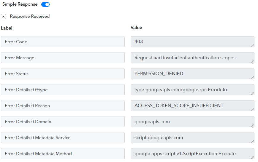The width and height of the screenshot is (258, 162).
Task: Select the script.googleapis.com value field
Action: pos(192,138)
